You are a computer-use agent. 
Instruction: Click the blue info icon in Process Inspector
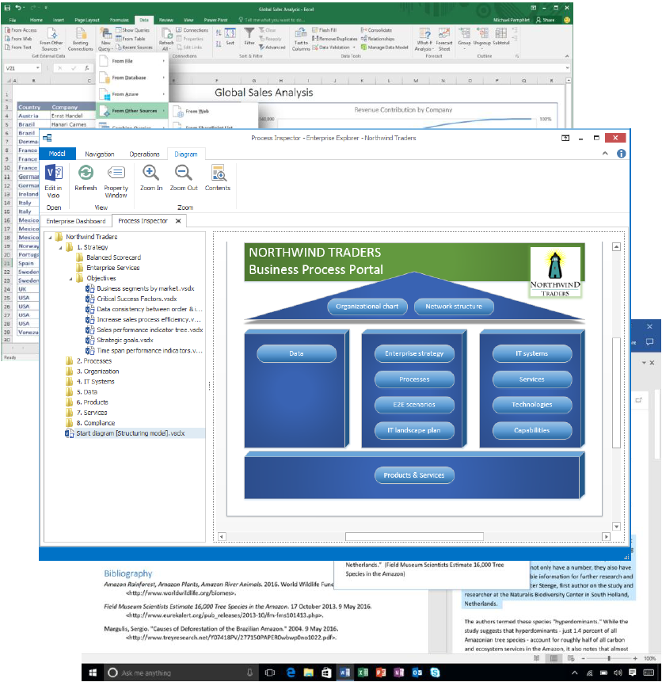tap(621, 154)
